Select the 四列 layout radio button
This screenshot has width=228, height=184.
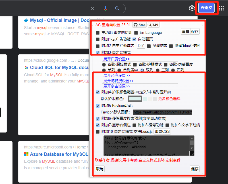(x=173, y=71)
